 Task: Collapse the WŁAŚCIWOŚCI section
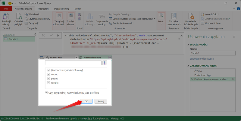click(188, 45)
